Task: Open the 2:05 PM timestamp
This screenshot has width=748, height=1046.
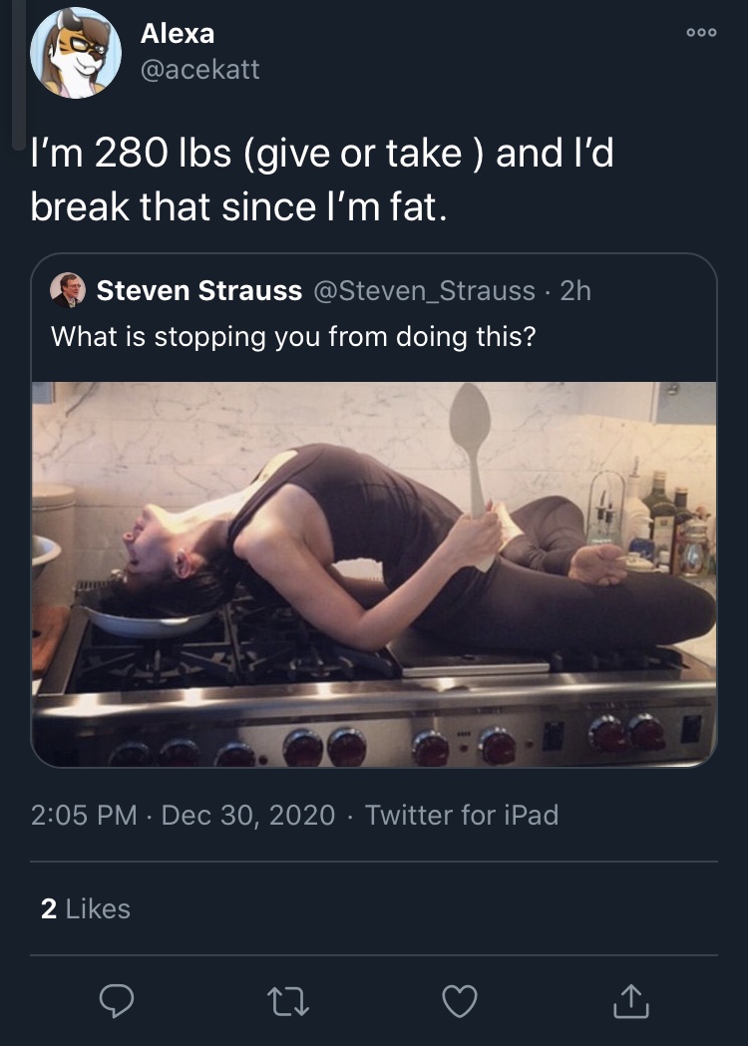Action: (84, 816)
